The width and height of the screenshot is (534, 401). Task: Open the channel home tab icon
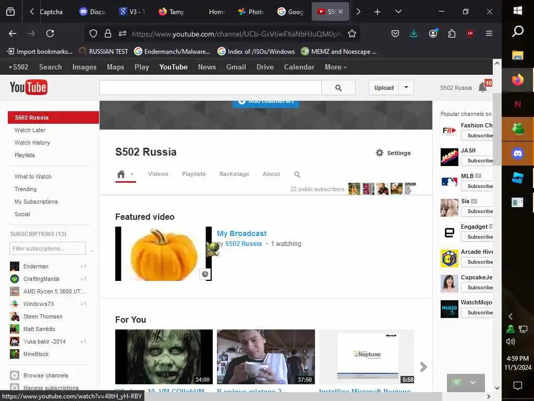point(121,174)
